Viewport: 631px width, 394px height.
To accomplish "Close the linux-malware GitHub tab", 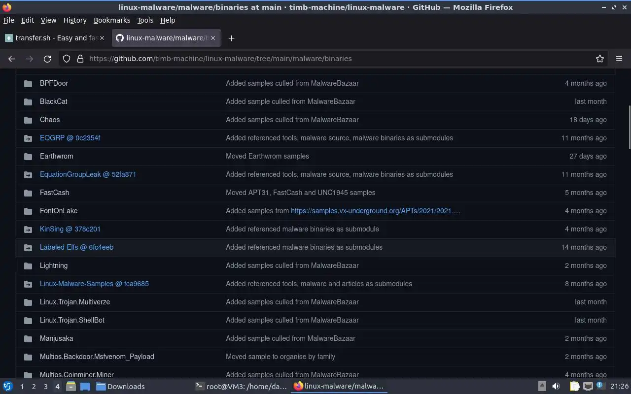I will coord(213,38).
